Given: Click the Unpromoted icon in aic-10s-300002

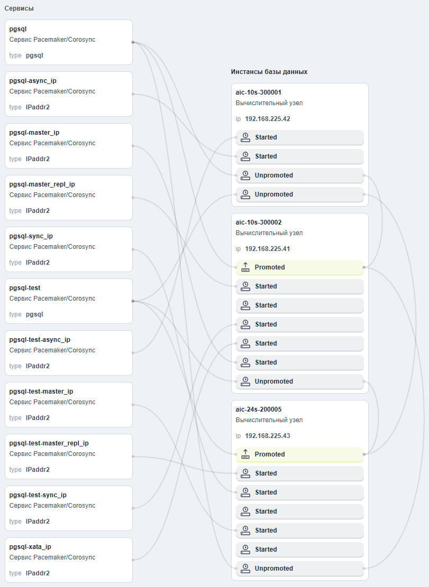Looking at the screenshot, I should coord(245,381).
